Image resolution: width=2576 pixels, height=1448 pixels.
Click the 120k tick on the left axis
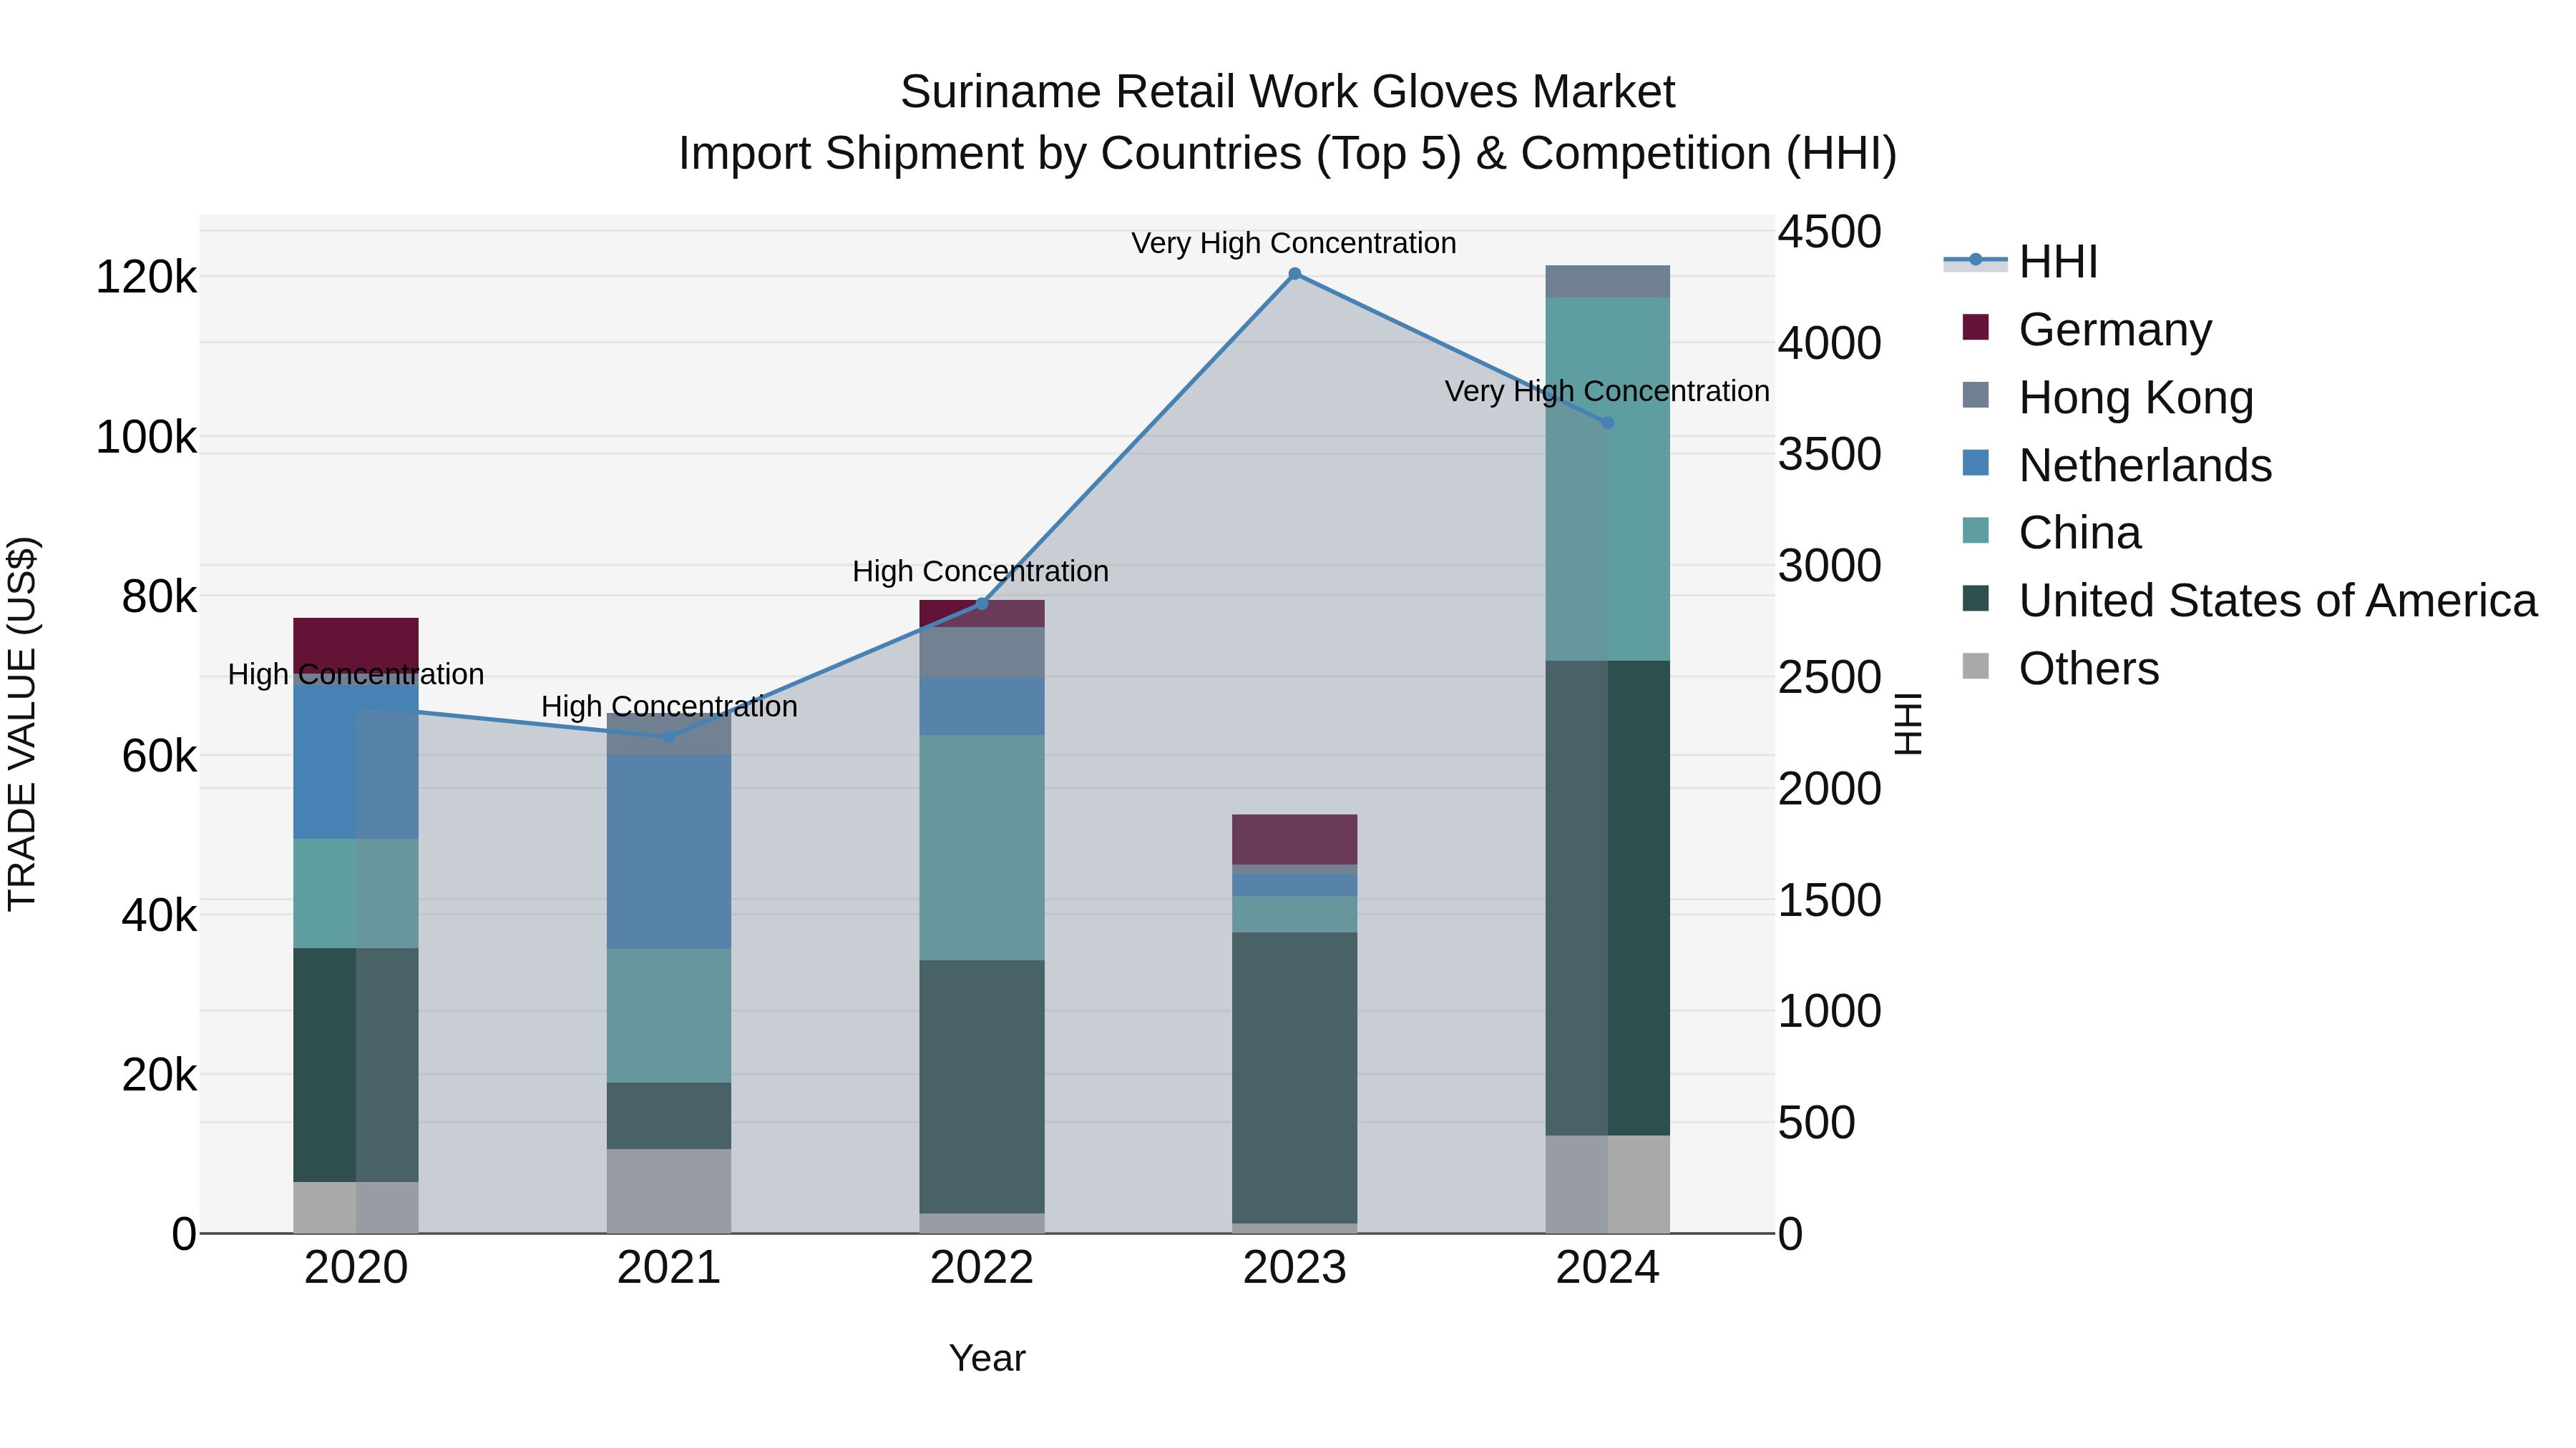(146, 278)
